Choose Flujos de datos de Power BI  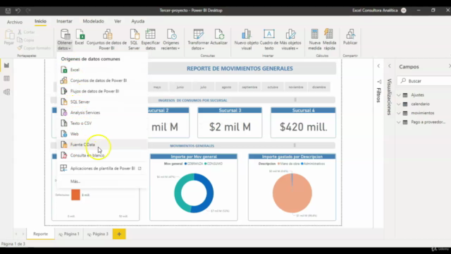pyautogui.click(x=102, y=91)
